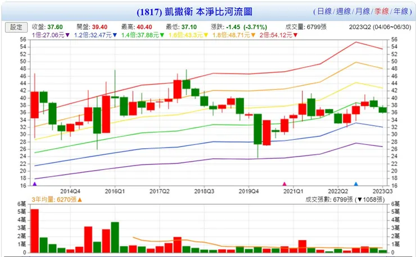This screenshot has width=416, height=257.
Task: Click the tall green volume bar near 2016Q1
Action: point(115,237)
